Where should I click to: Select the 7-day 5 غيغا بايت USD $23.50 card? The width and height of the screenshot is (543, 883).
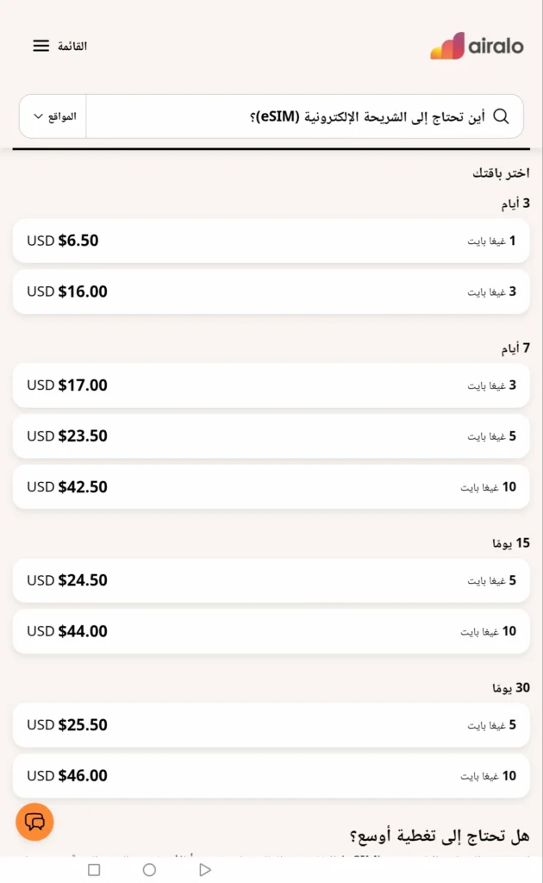coord(271,435)
